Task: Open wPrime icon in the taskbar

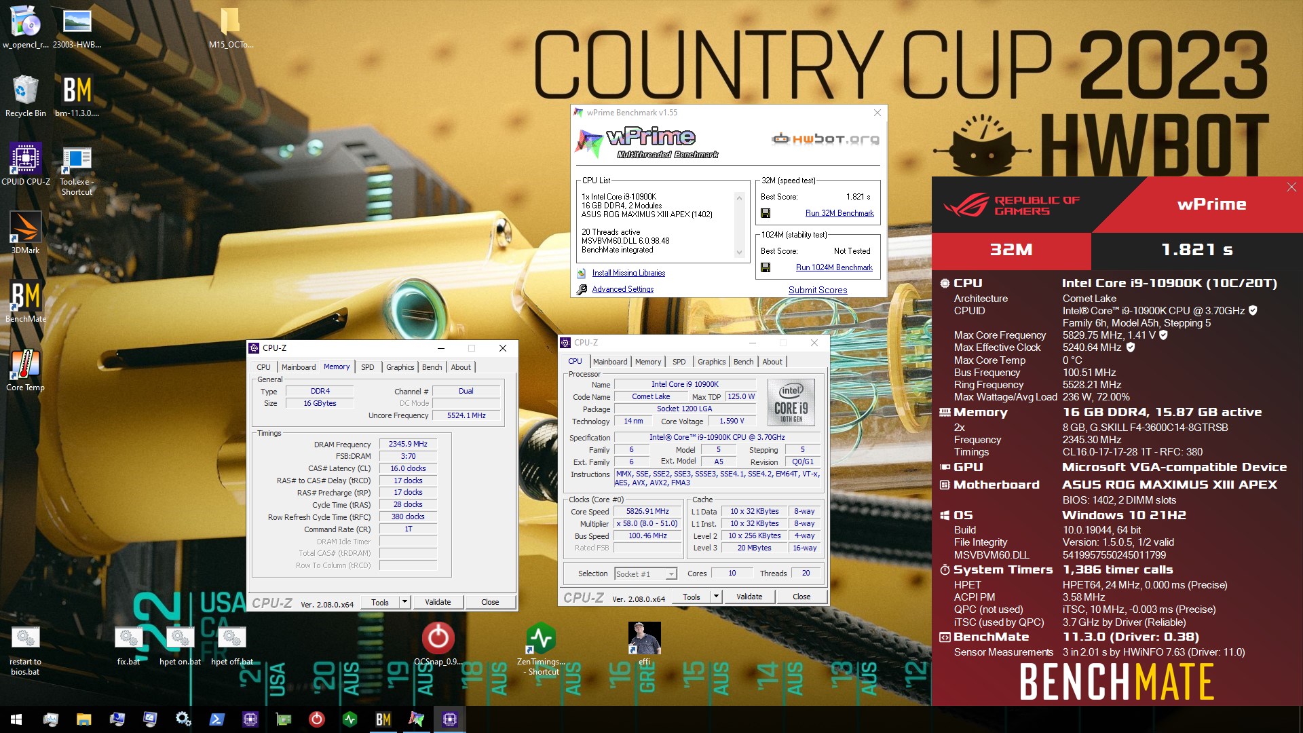Action: pos(416,719)
